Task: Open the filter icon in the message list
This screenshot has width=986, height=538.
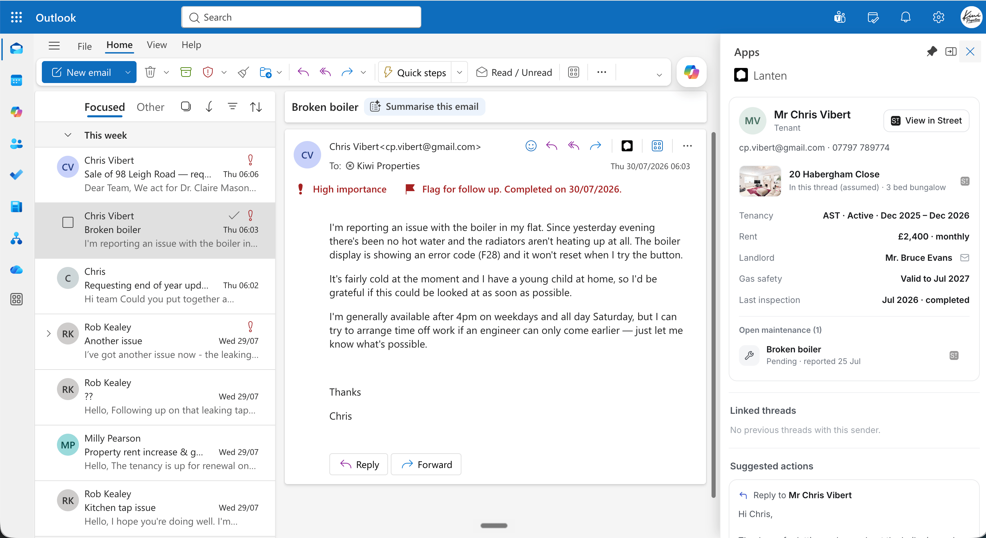Action: [x=232, y=106]
